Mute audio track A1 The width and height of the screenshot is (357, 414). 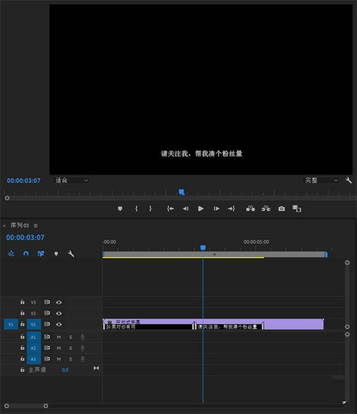coord(59,337)
